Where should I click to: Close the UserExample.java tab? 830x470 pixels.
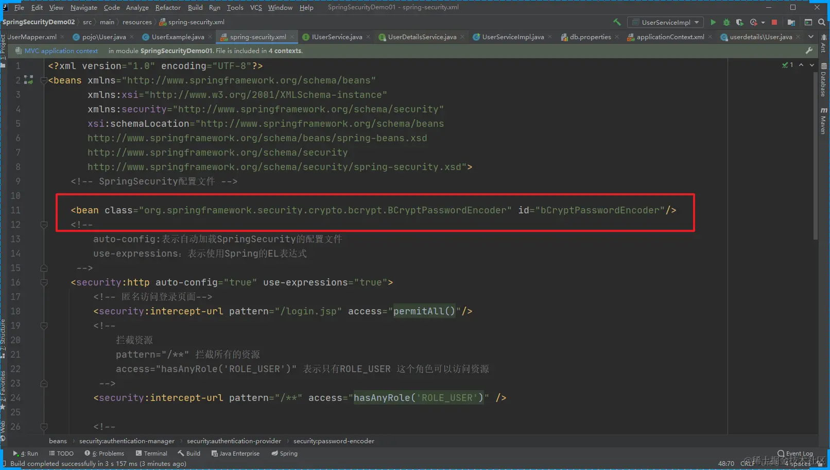click(x=210, y=37)
